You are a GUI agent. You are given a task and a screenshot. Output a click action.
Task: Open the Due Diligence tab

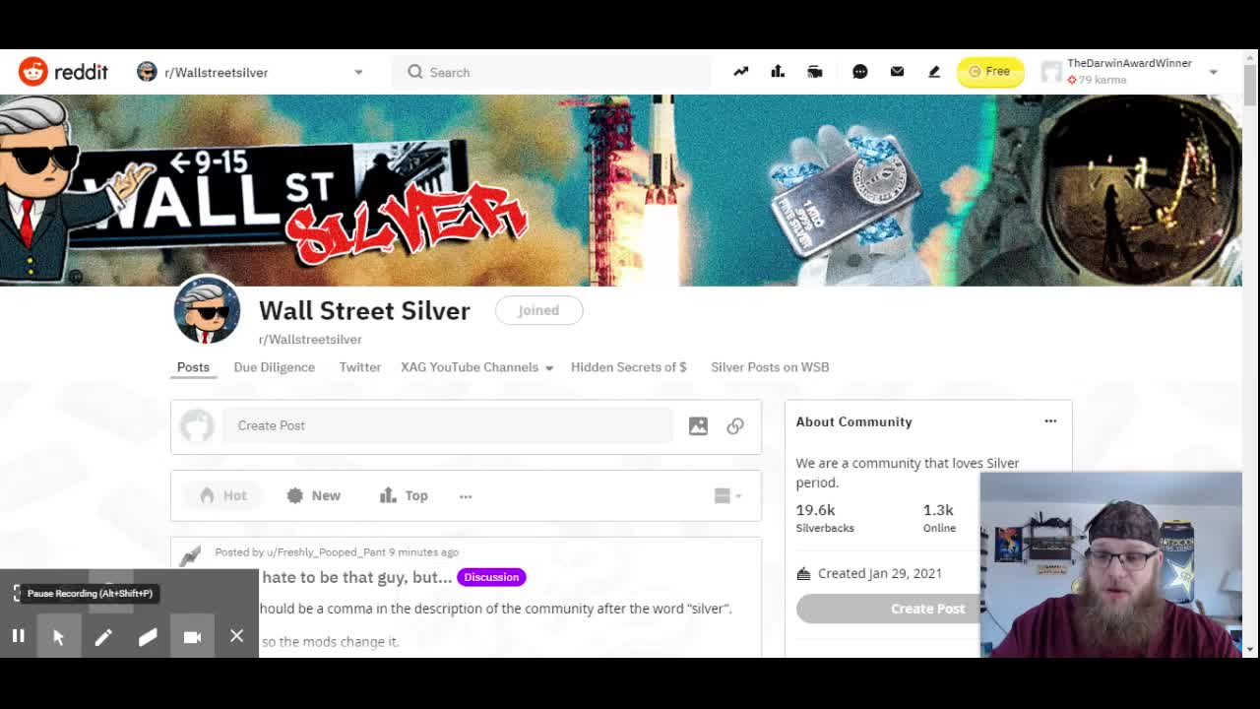click(275, 367)
